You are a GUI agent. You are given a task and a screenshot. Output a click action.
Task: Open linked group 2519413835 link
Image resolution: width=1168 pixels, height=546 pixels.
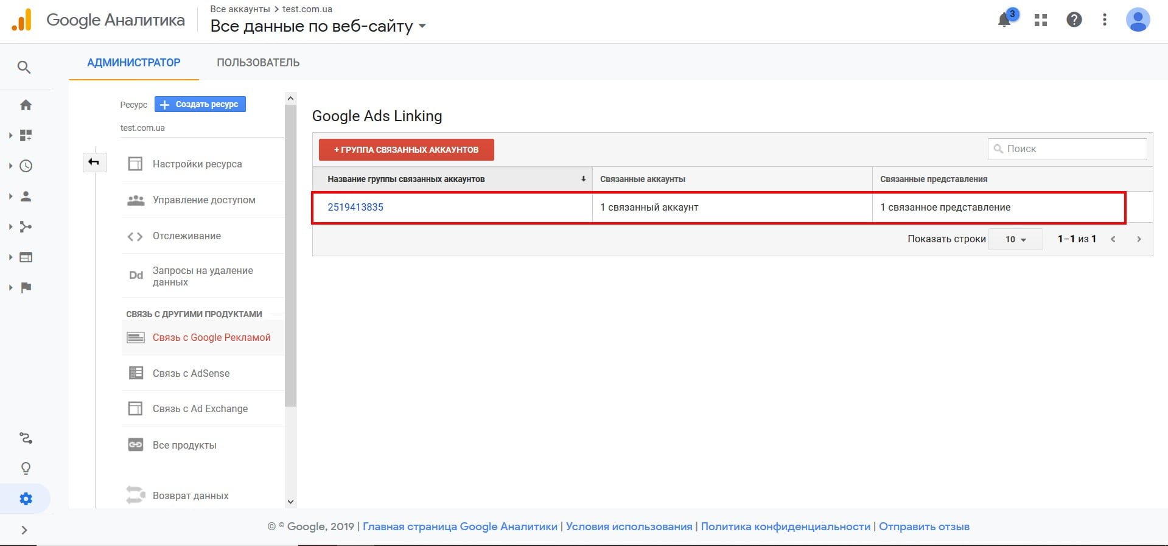[x=355, y=207]
